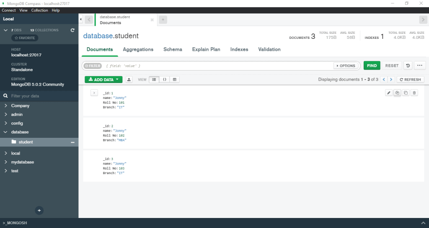Switch to Validation tab
429x228 pixels.
coord(269,49)
